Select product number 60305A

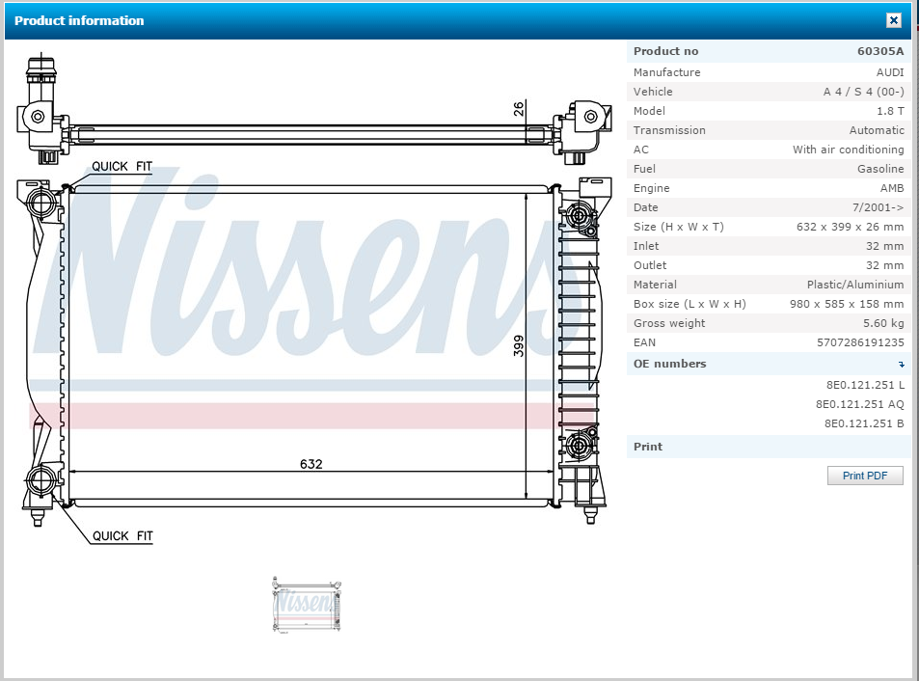(880, 51)
